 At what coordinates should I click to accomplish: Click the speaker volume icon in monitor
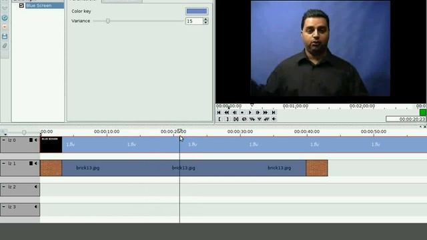click(x=274, y=119)
